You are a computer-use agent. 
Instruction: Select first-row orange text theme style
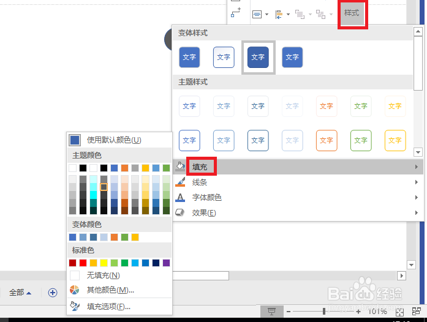pyautogui.click(x=327, y=106)
